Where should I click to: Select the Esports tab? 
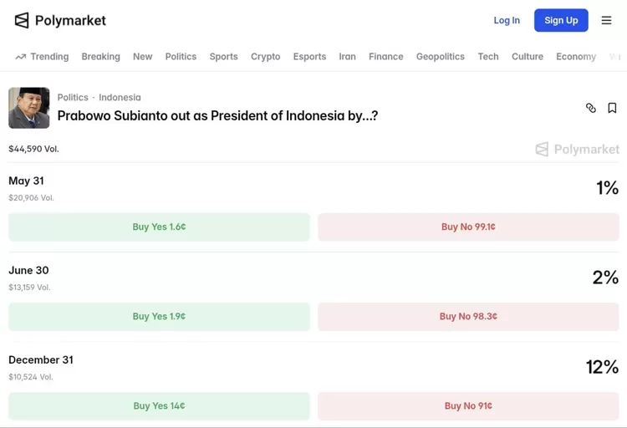point(309,57)
